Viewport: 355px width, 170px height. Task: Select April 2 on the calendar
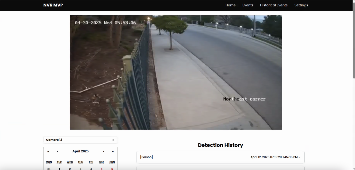[x=70, y=169]
